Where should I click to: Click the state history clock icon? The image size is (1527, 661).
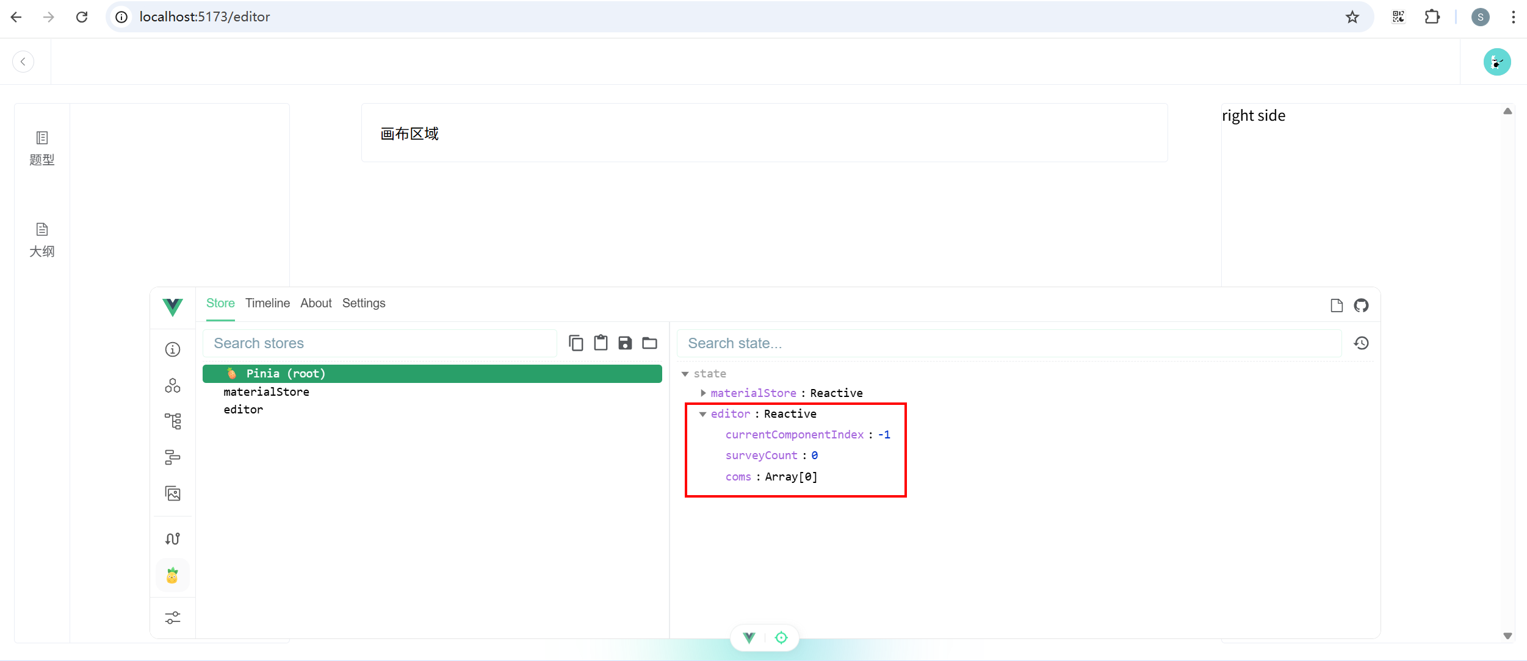point(1361,343)
